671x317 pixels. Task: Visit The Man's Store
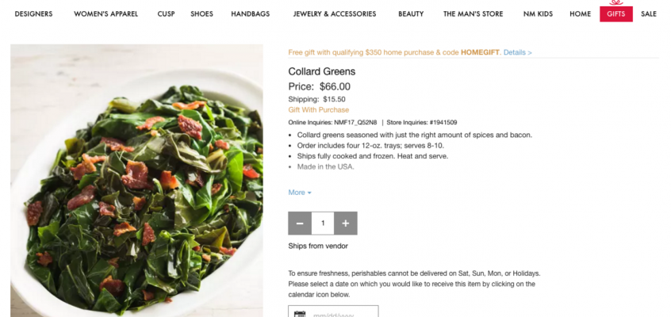tap(473, 14)
